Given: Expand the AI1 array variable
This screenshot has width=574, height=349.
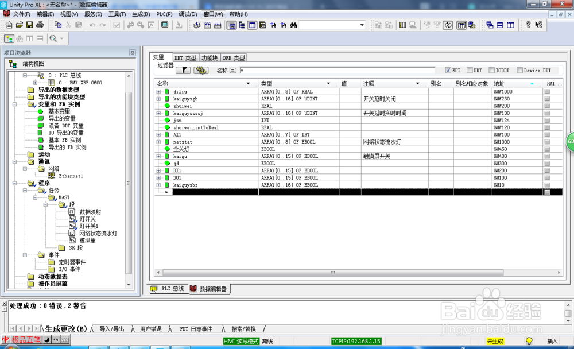Looking at the screenshot, I should click(x=158, y=135).
